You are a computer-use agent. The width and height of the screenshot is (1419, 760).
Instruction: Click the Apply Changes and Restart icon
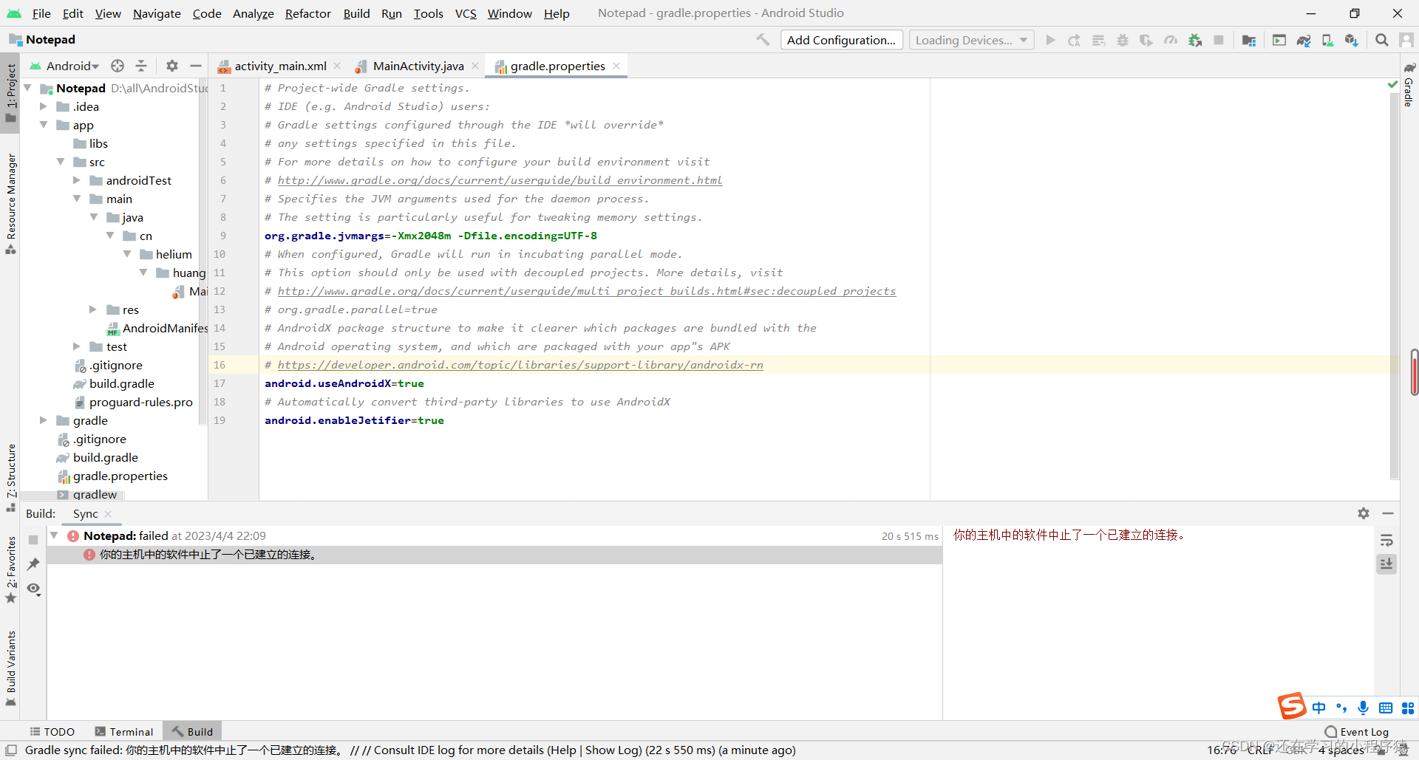point(1074,40)
